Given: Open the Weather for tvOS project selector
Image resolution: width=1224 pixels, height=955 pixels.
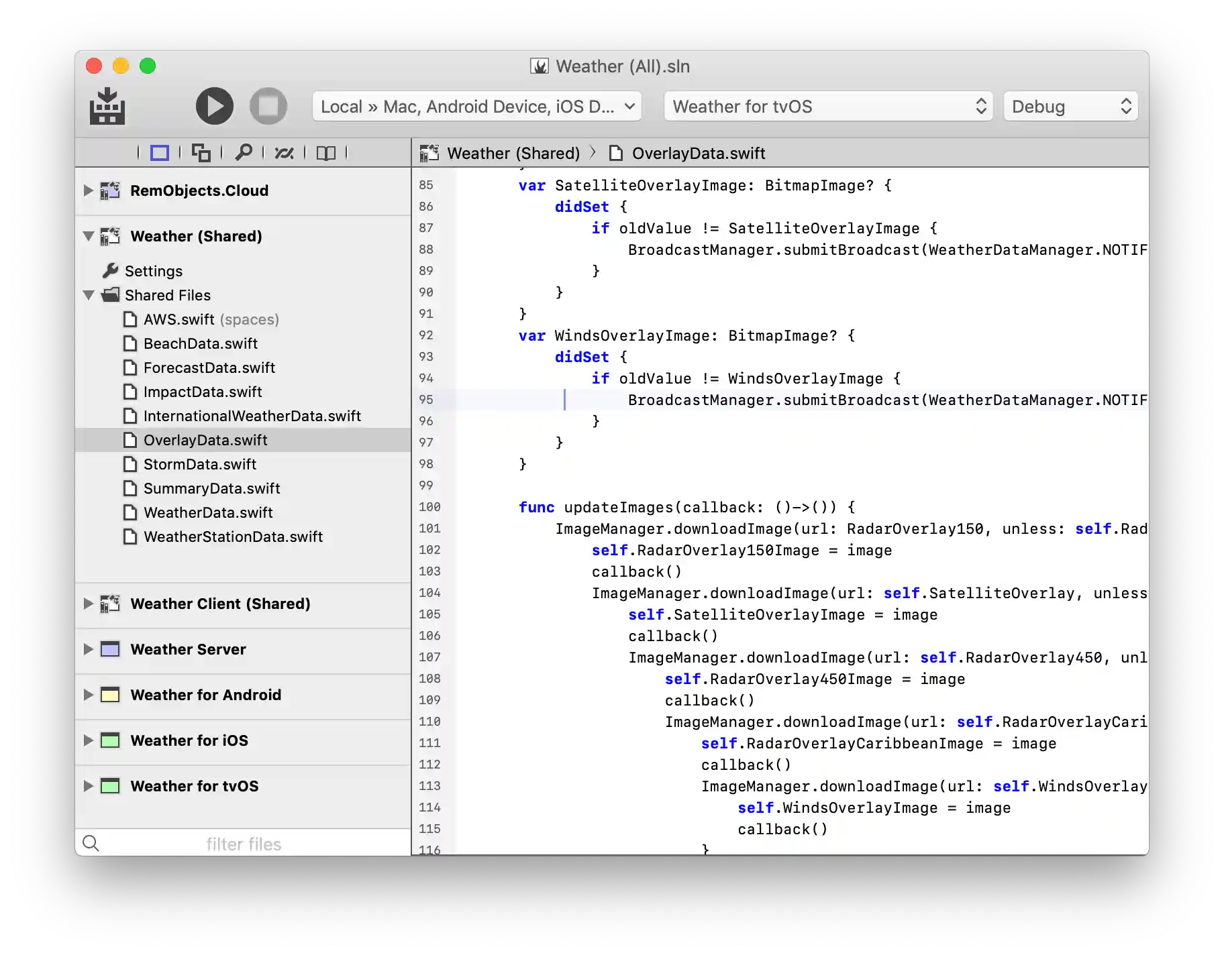Looking at the screenshot, I should (829, 107).
